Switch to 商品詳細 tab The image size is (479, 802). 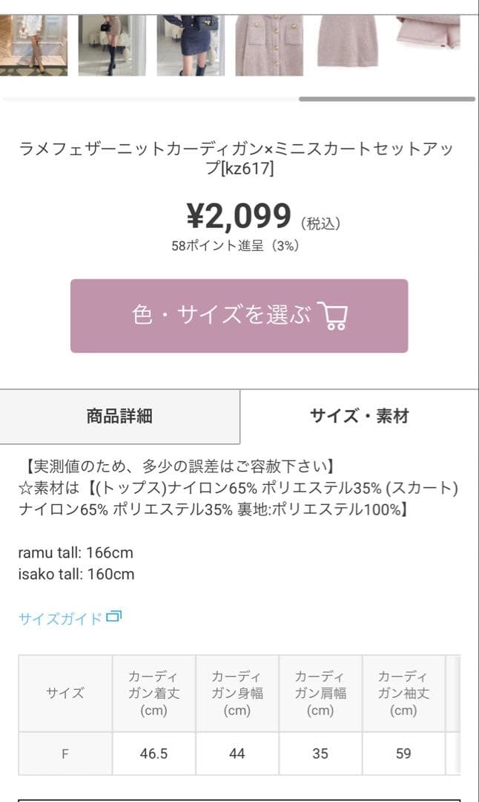click(x=119, y=417)
